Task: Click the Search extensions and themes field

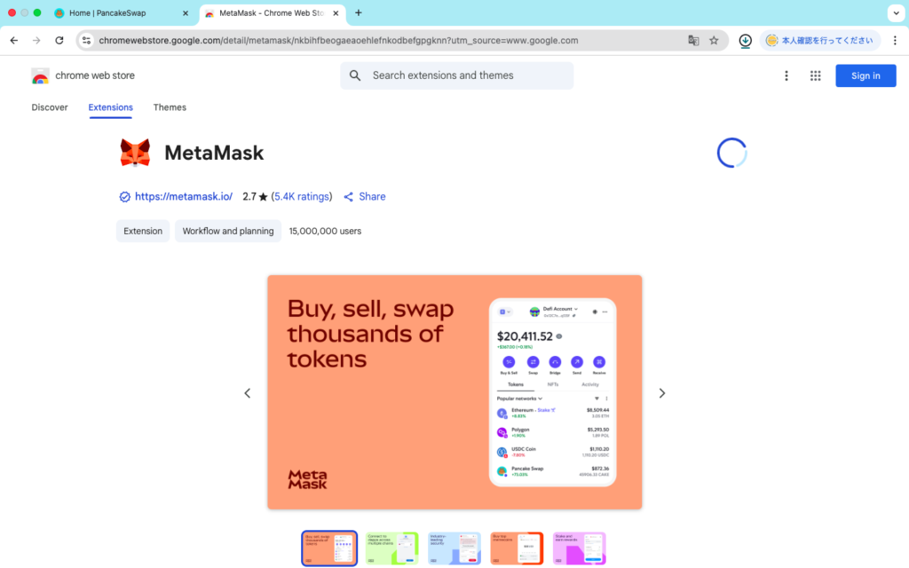Action: click(x=457, y=75)
